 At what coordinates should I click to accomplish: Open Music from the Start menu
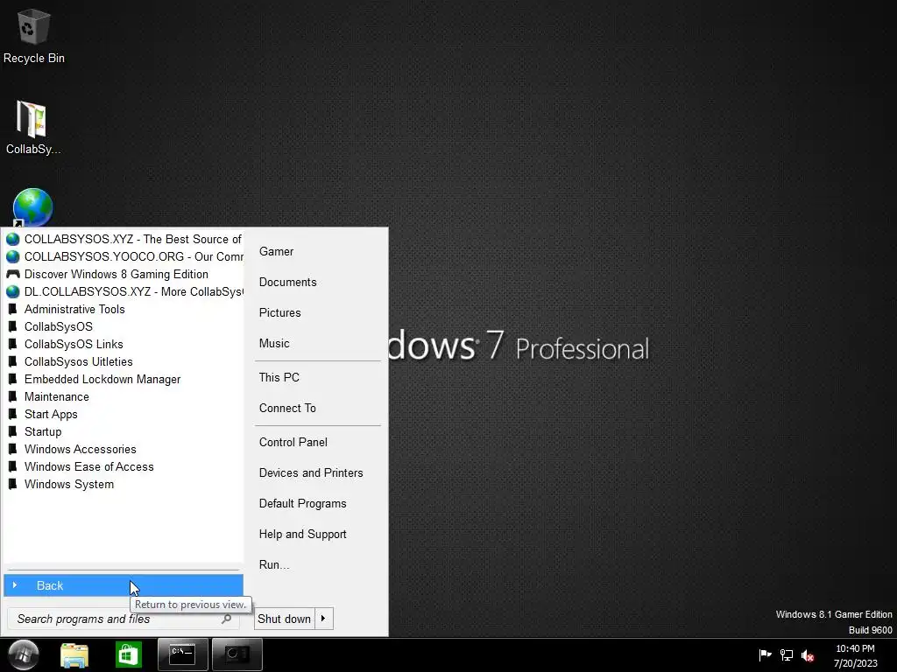pos(317,343)
